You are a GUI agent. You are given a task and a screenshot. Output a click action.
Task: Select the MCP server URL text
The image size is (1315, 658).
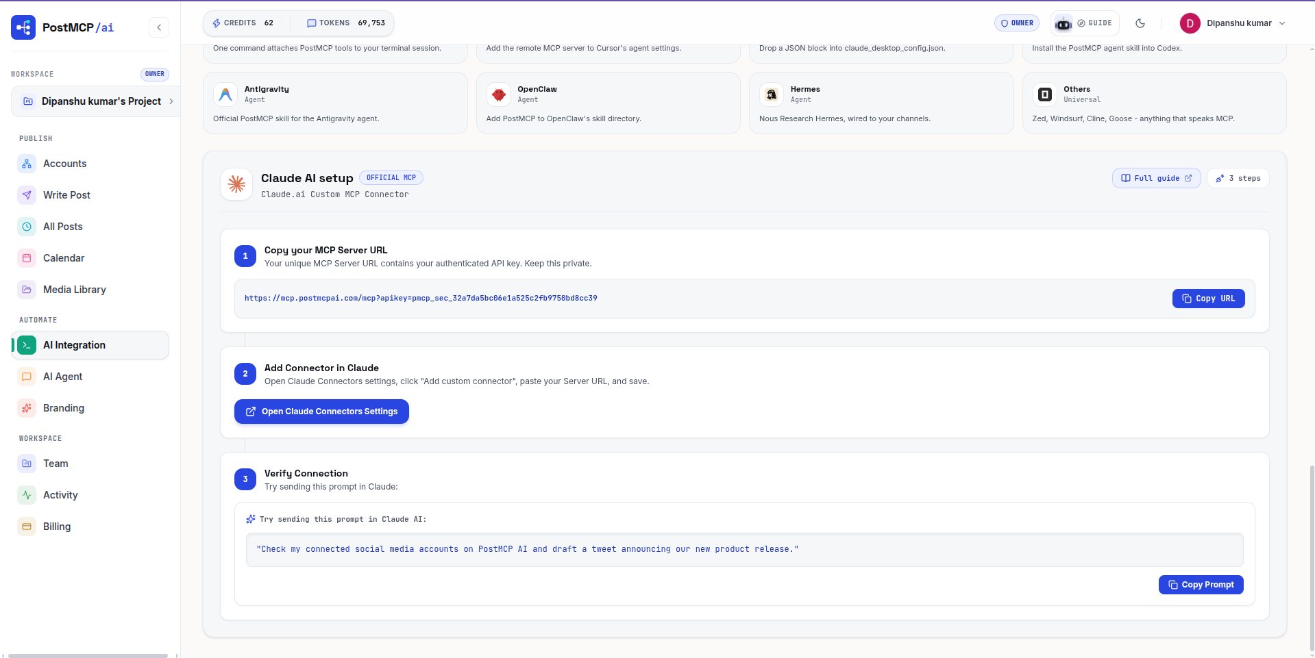point(421,299)
